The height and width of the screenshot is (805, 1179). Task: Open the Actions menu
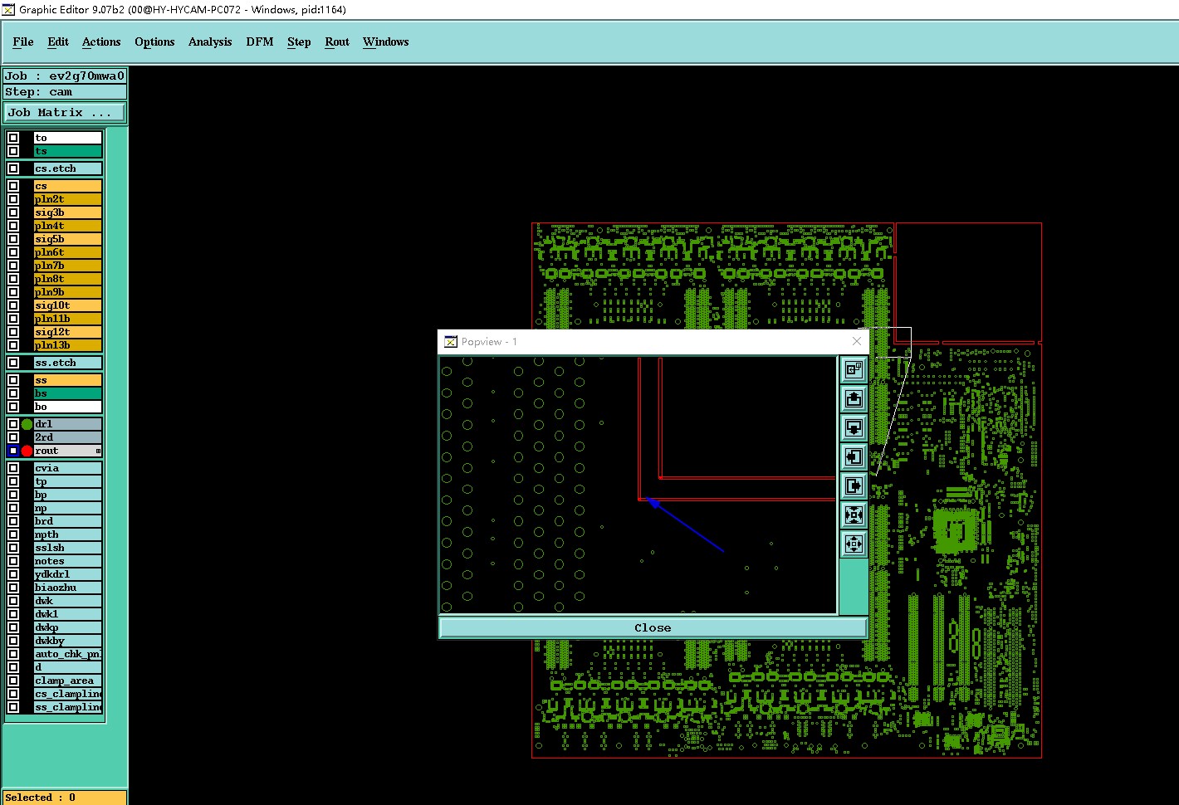[x=101, y=41]
